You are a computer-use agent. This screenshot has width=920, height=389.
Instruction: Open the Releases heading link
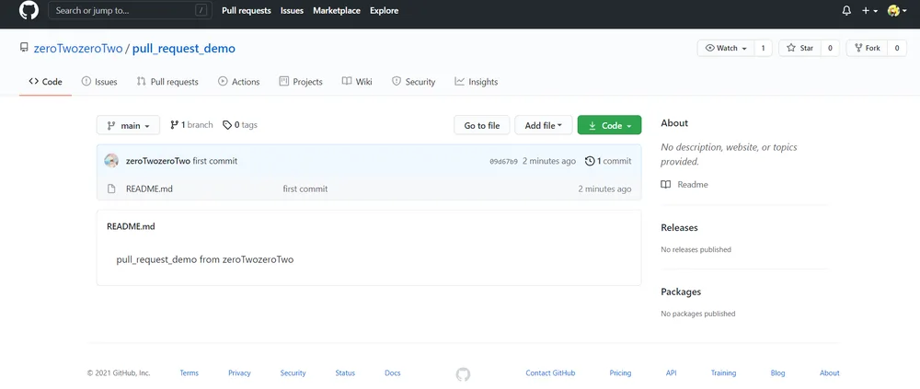[680, 228]
